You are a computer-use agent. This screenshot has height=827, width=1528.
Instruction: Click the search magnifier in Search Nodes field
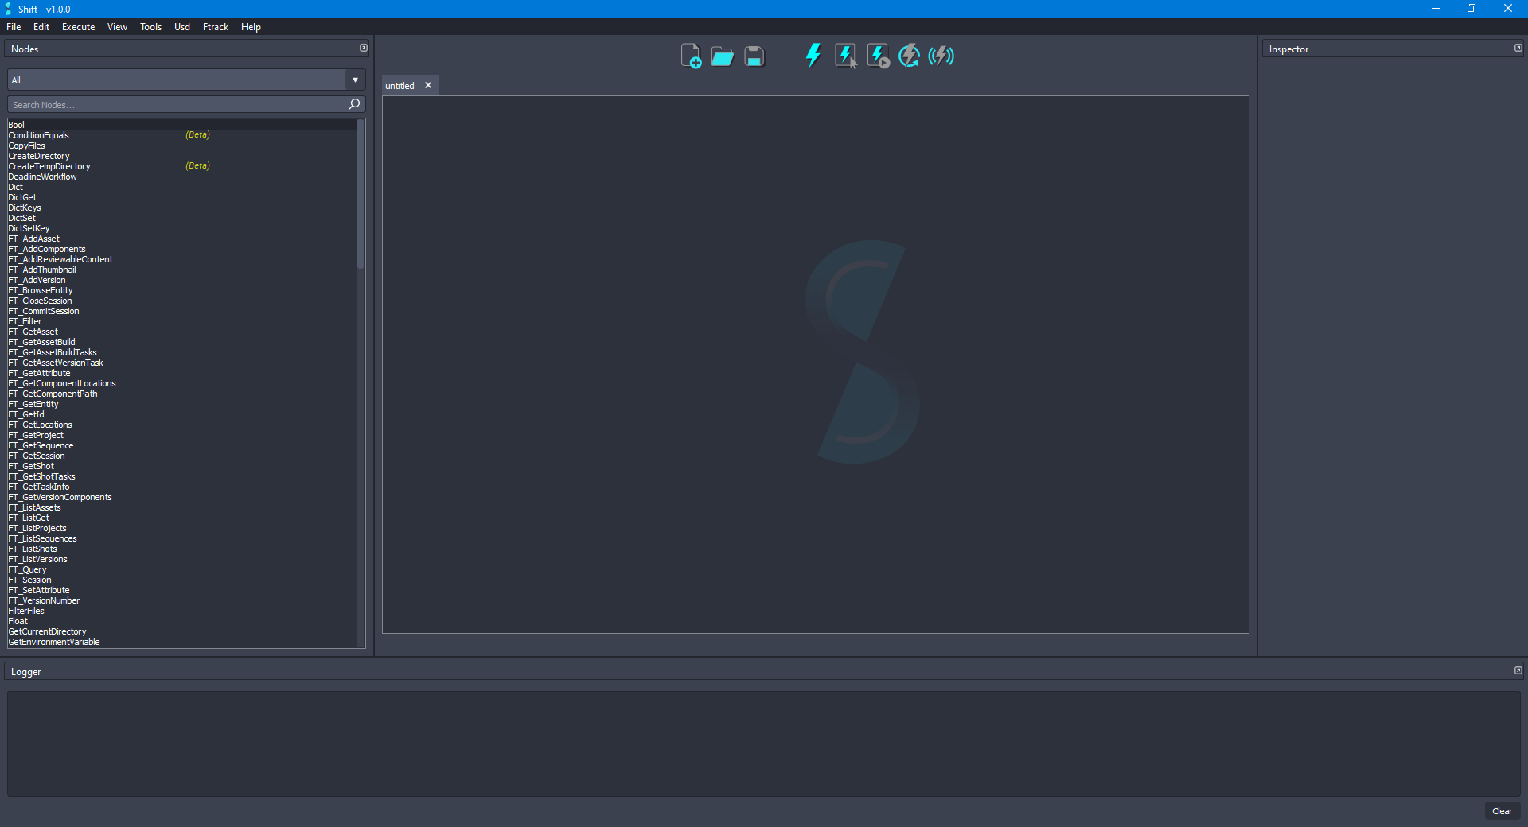point(353,104)
